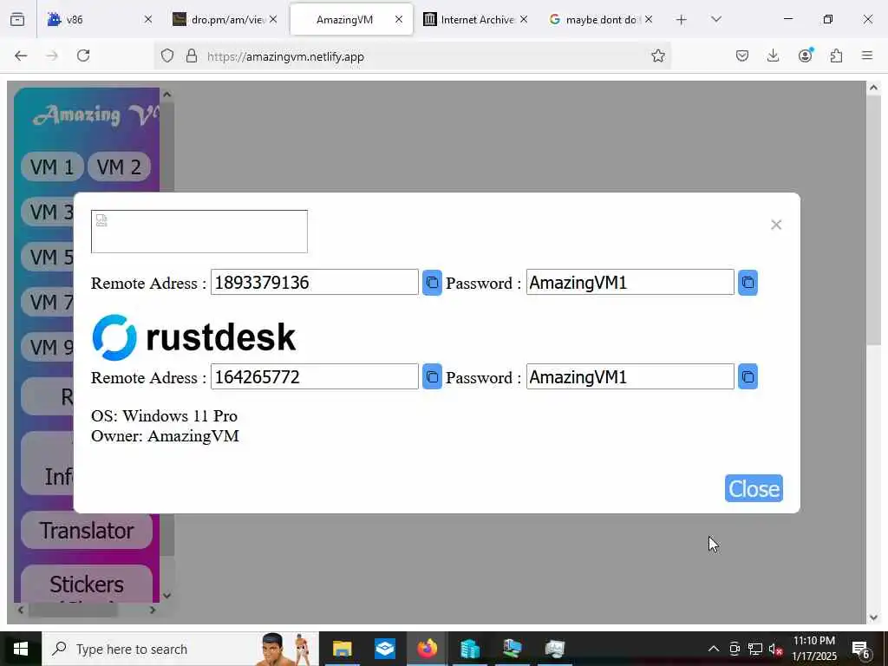
Task: Open Firefox View icon
Action: coord(17,20)
